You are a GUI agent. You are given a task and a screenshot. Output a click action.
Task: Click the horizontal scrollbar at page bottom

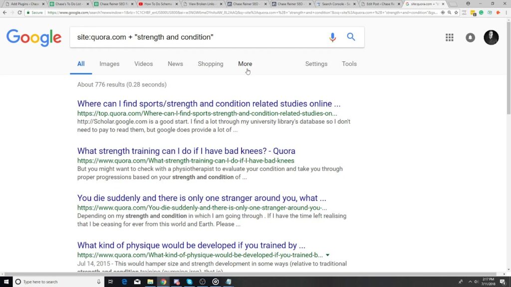click(x=251, y=274)
